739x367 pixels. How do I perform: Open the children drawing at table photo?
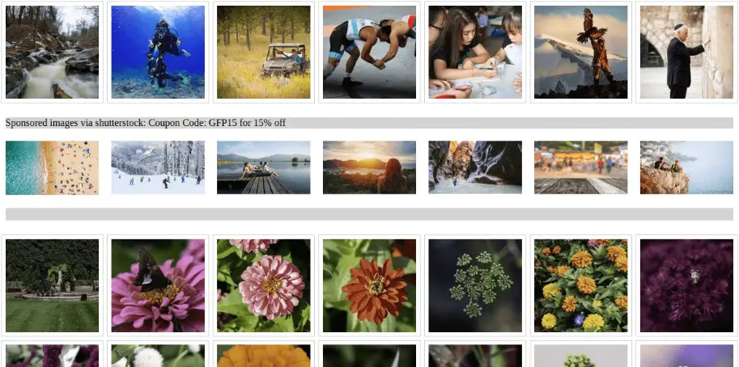(x=475, y=53)
